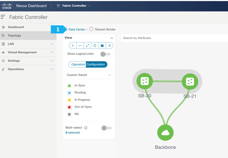Expand the Settings menu chevron
The width and height of the screenshot is (228, 158).
52,61
